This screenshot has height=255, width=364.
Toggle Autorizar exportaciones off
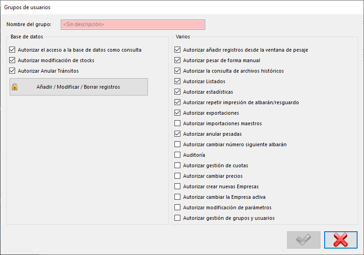click(177, 113)
